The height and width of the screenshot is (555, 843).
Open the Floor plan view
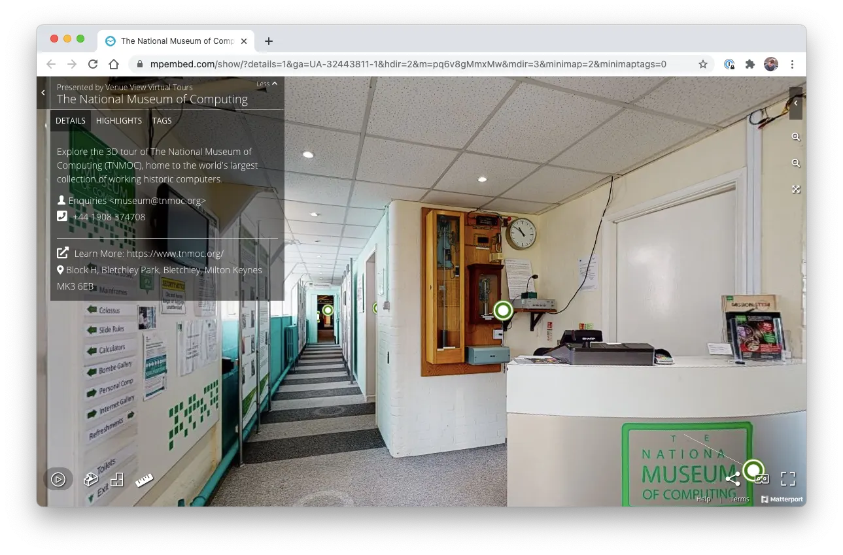pyautogui.click(x=117, y=479)
